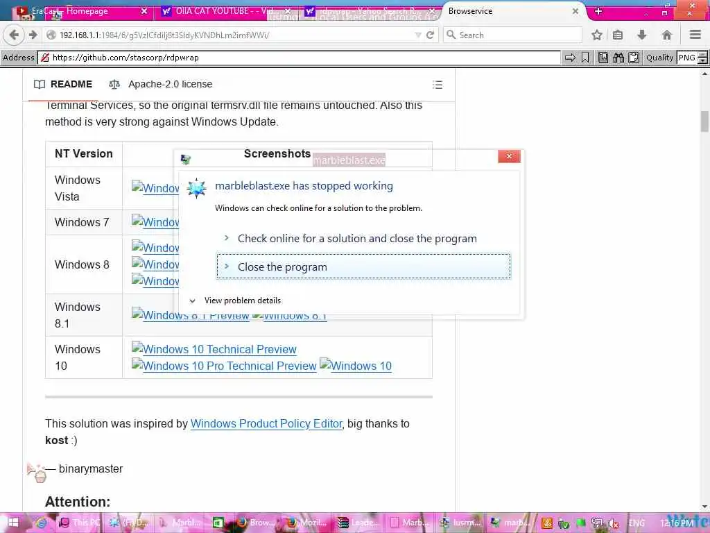Open the Quality PNG selector
710x533 pixels.
pyautogui.click(x=692, y=58)
